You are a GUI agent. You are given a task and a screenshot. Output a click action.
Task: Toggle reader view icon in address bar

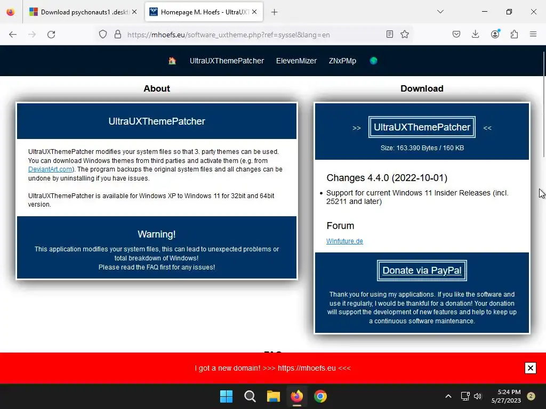coord(390,34)
